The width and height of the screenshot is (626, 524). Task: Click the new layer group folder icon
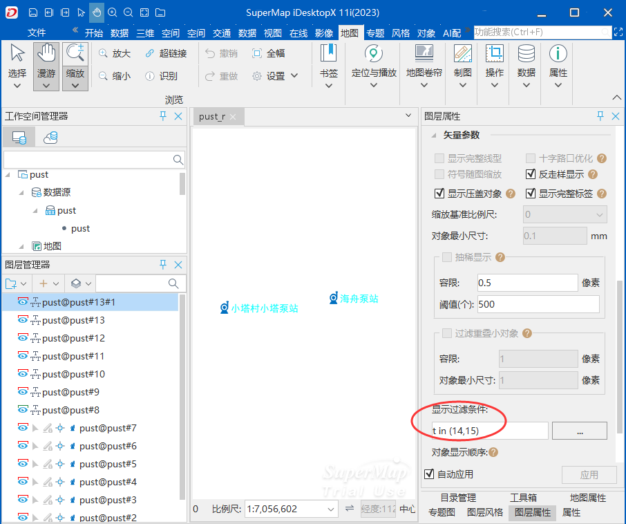tap(11, 283)
